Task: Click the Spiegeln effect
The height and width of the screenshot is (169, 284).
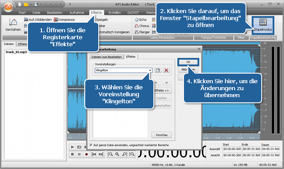Action: 102,20
